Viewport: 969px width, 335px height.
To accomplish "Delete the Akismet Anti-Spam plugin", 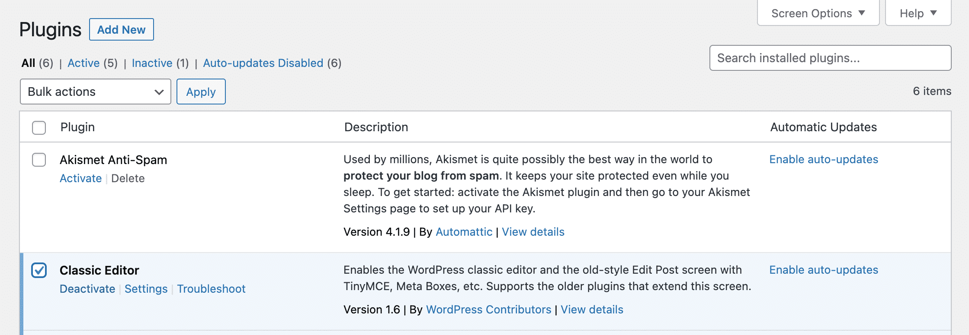I will [128, 178].
